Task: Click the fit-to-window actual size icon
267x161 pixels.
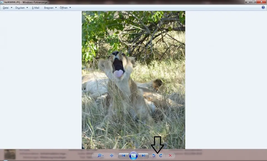Action: pos(112,155)
